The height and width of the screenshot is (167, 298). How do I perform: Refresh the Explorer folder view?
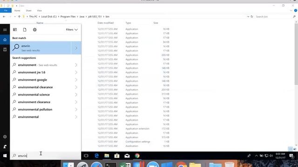point(252,17)
